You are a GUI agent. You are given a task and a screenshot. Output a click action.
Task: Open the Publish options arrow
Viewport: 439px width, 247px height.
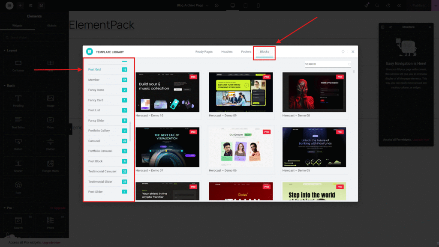tap(435, 5)
